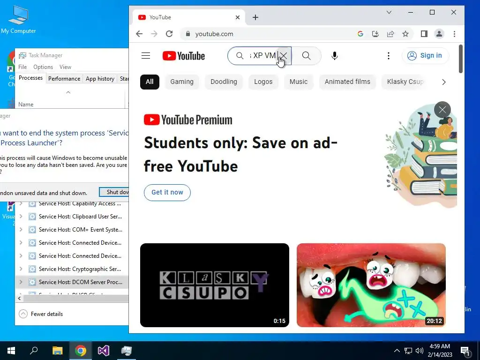Screen dimensions: 480x360
Task: Click the Shut down button in the dialog
Action: point(114,192)
